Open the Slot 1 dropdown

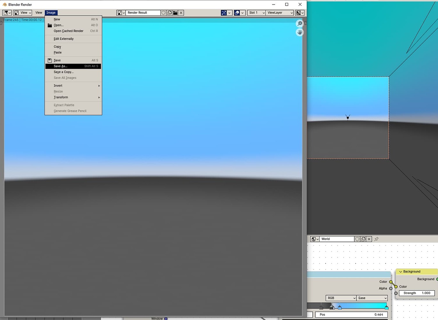point(255,12)
